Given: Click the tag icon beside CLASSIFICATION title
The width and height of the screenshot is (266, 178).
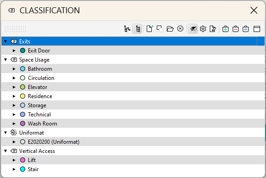Looking at the screenshot, I should pos(11,10).
